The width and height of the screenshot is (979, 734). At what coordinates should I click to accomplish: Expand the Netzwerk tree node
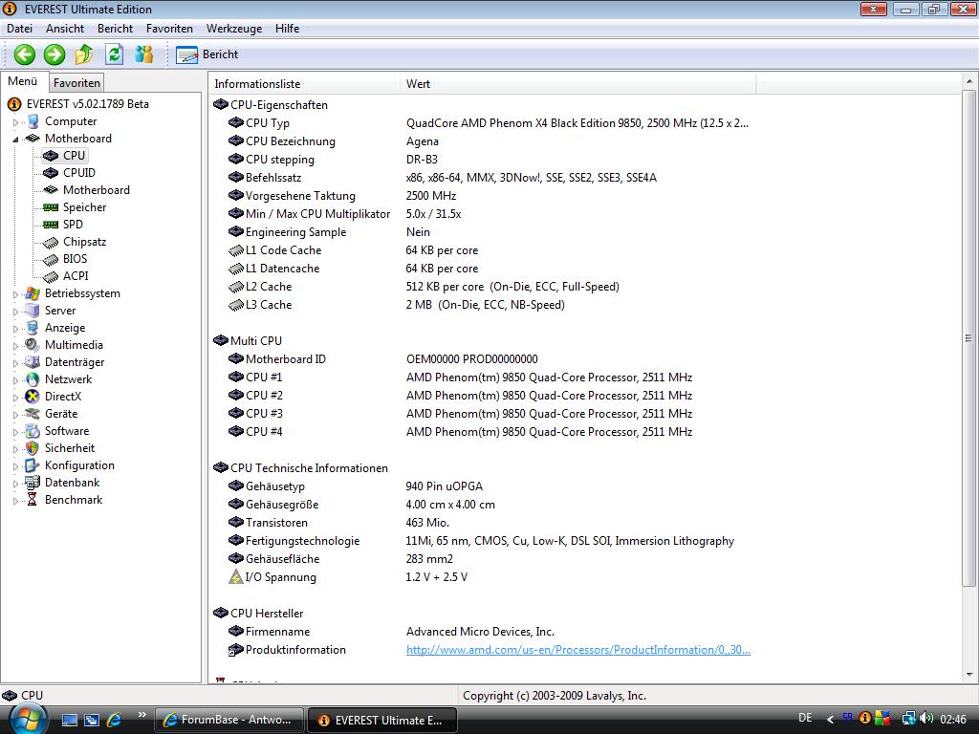click(x=15, y=379)
